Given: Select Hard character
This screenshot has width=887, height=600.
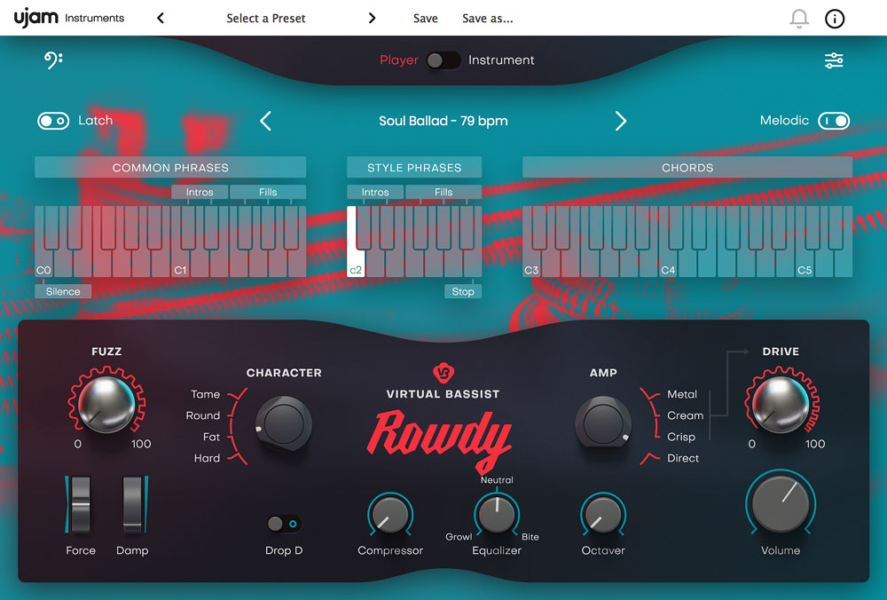Looking at the screenshot, I should (207, 458).
